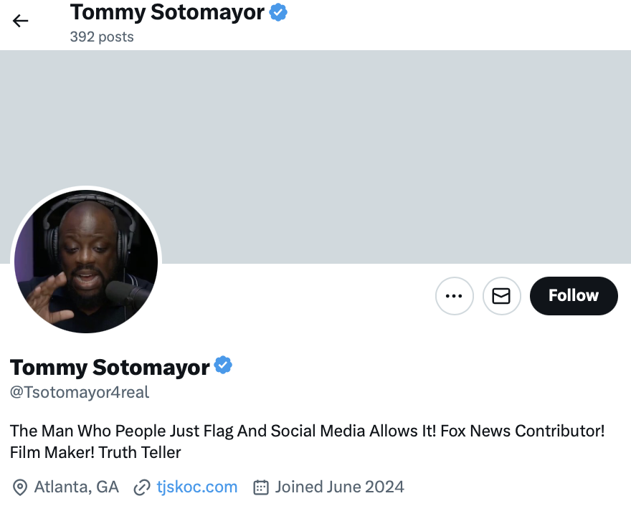Click the 'Film Maker! Truth Teller' bio line
The width and height of the screenshot is (631, 506).
(95, 452)
